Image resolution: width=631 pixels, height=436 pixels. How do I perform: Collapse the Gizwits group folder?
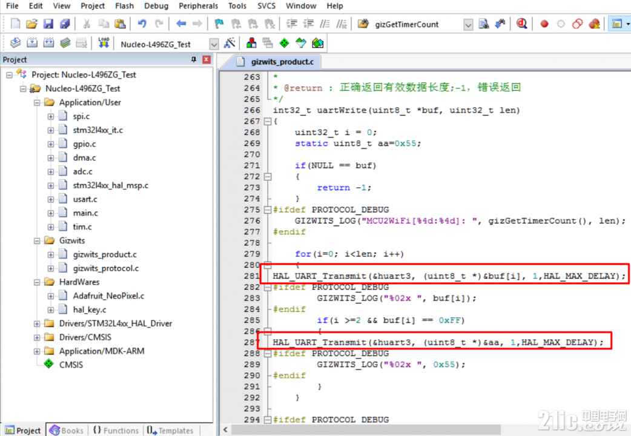pyautogui.click(x=37, y=241)
